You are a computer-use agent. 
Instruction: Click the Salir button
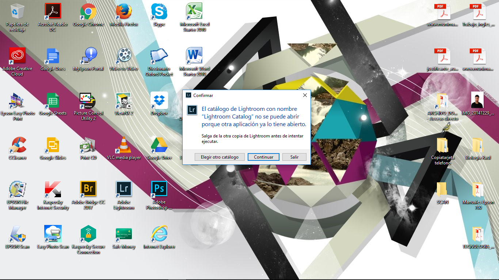point(294,157)
